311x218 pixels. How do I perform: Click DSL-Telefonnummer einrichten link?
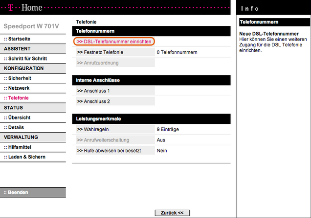(114, 42)
